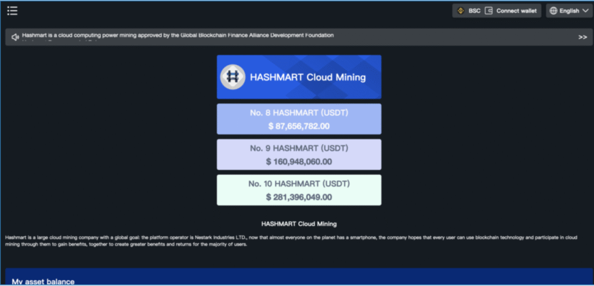This screenshot has width=594, height=286.
Task: Click the $ 160,948,060.00 amount
Action: [x=299, y=162]
